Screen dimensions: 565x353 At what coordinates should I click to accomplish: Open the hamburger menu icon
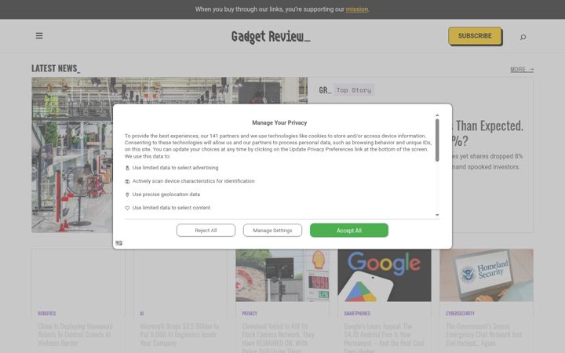[x=39, y=35]
